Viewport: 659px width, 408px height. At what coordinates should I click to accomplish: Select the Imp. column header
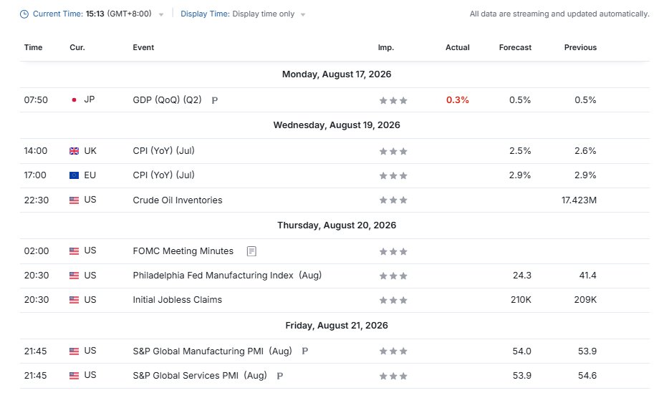[386, 47]
